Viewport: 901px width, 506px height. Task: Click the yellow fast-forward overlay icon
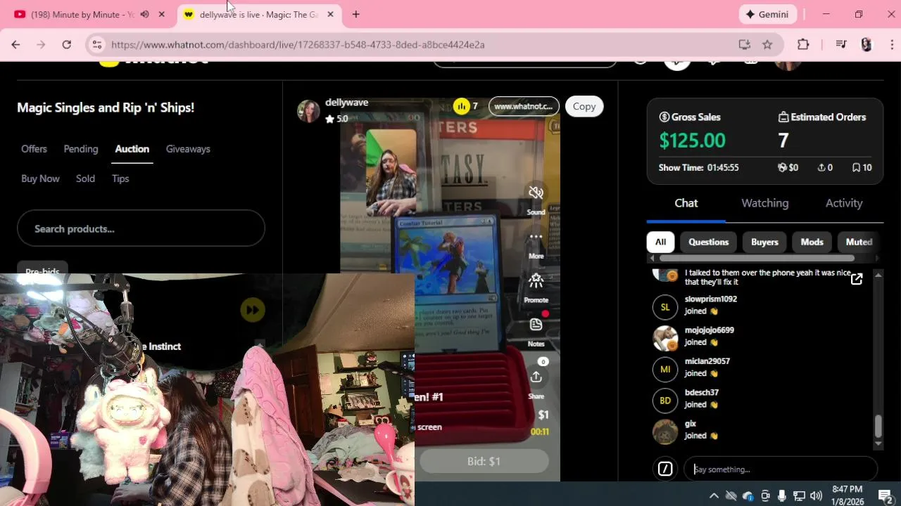253,310
